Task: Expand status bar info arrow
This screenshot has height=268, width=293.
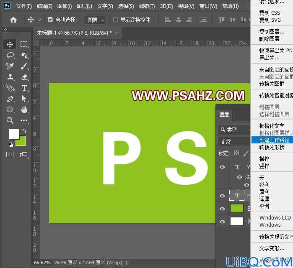Action: [127, 263]
